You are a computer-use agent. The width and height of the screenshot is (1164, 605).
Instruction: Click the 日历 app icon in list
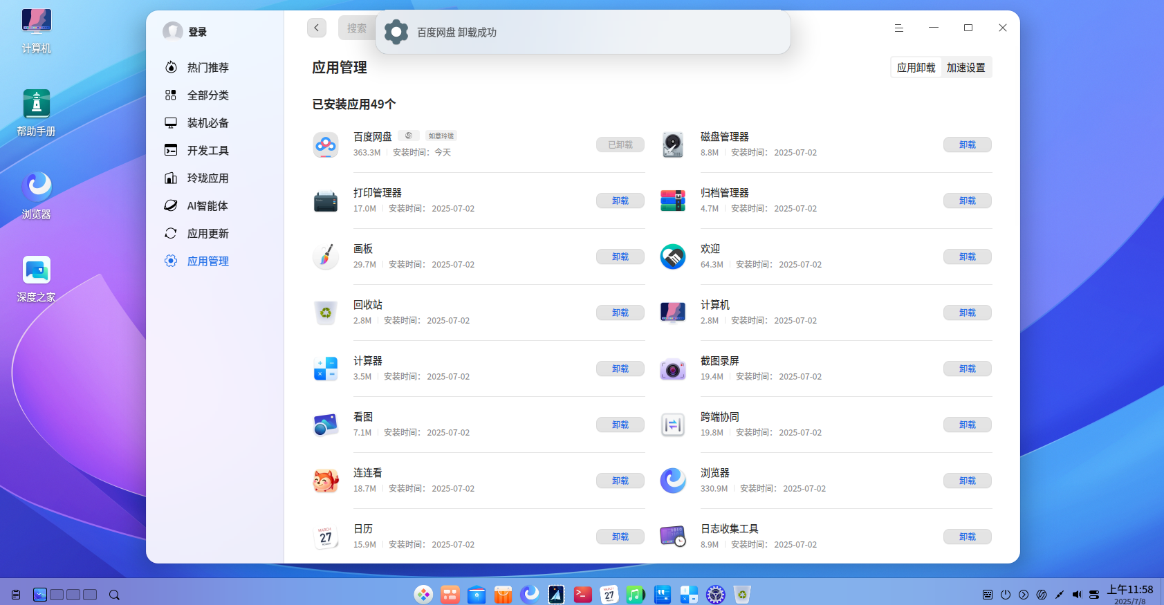(x=326, y=537)
